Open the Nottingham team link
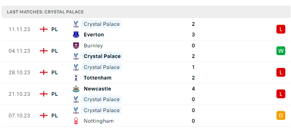 point(99,121)
